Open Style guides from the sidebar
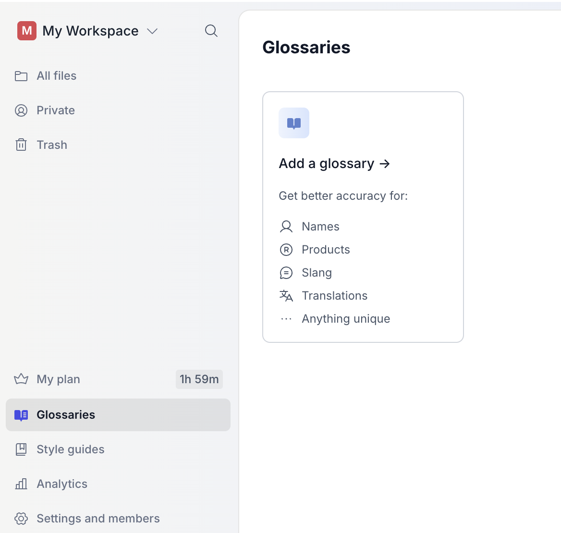The width and height of the screenshot is (561, 533). tap(70, 449)
